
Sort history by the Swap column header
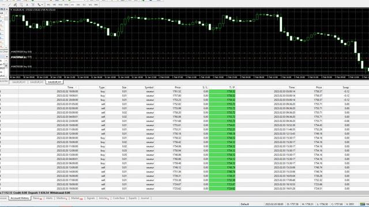[346, 87]
